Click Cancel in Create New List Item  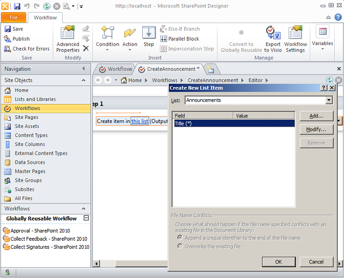[316, 262]
